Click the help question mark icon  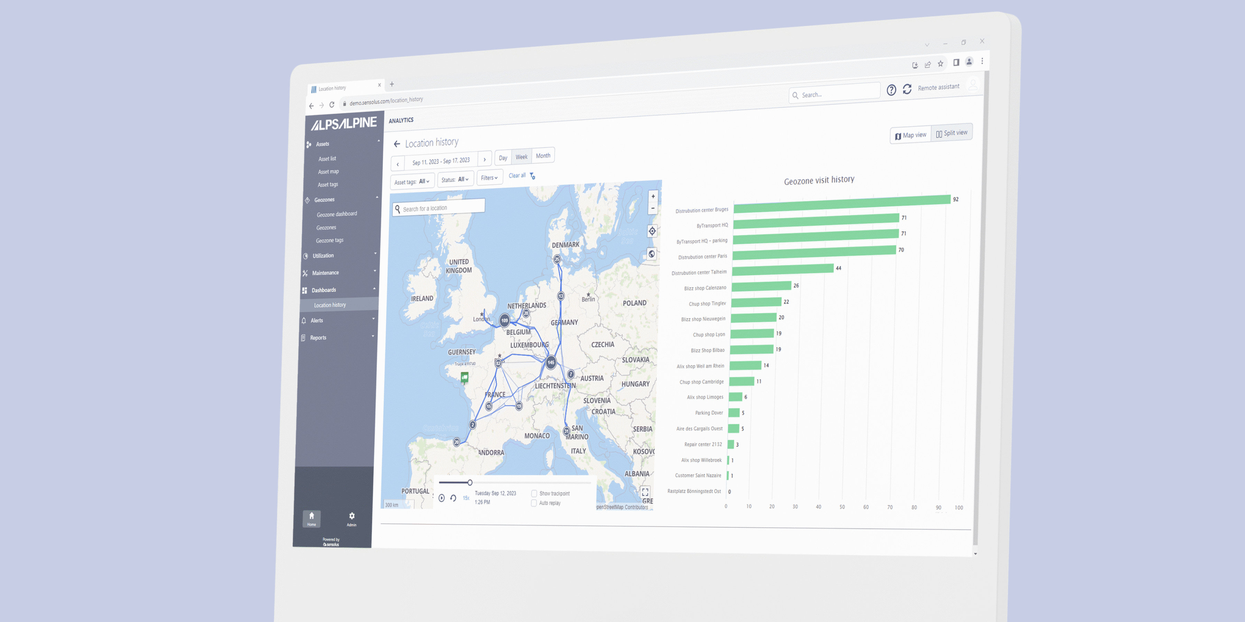pyautogui.click(x=891, y=90)
